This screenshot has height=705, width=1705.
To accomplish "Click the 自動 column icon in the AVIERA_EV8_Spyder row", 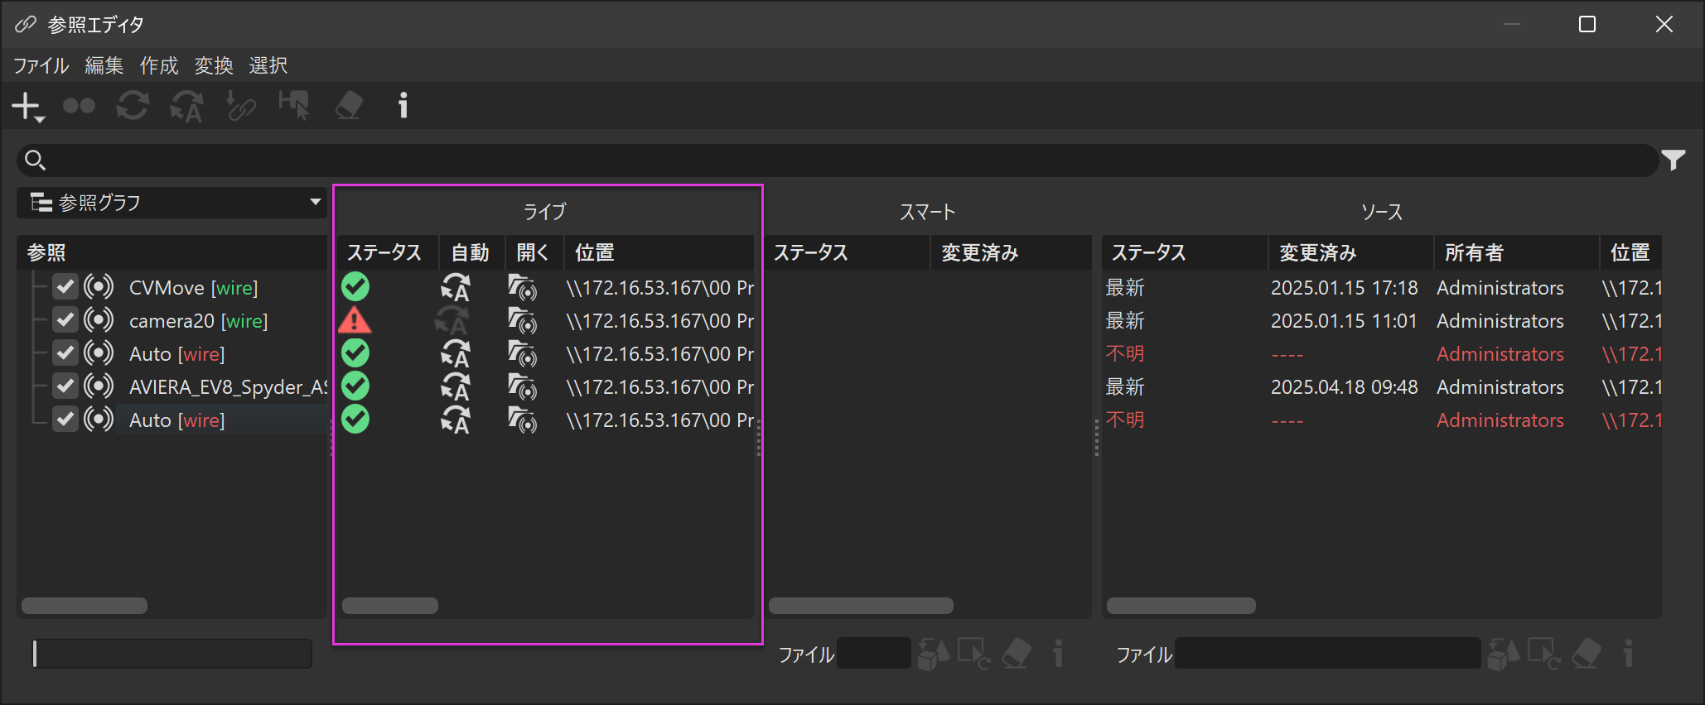I will [456, 386].
